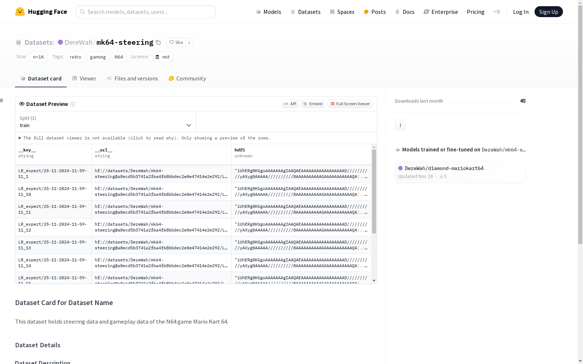This screenshot has width=583, height=364.
Task: Click the Log In link
Action: click(521, 12)
